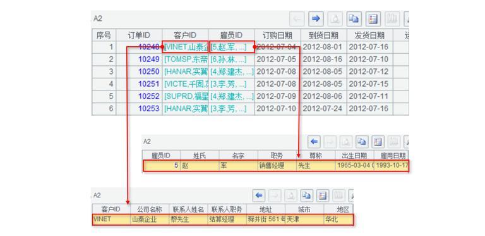This screenshot has width=485, height=236.
Task: Select order ID 10253 cell
Action: [x=139, y=109]
